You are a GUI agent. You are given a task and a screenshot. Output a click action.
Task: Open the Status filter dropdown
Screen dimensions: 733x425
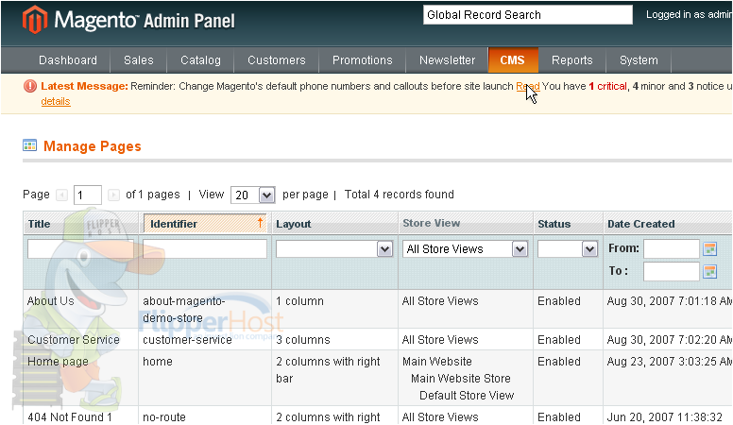pos(568,249)
